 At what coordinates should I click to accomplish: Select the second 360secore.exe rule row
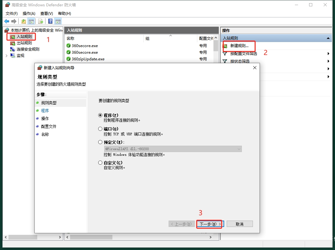pyautogui.click(x=139, y=52)
